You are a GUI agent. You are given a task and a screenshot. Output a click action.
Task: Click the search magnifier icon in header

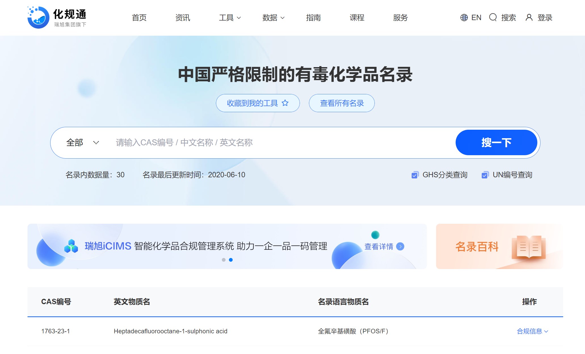[x=493, y=18]
